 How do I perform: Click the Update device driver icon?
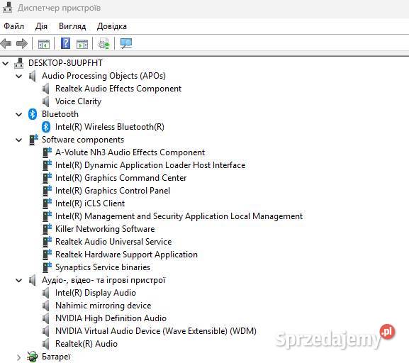[104, 43]
